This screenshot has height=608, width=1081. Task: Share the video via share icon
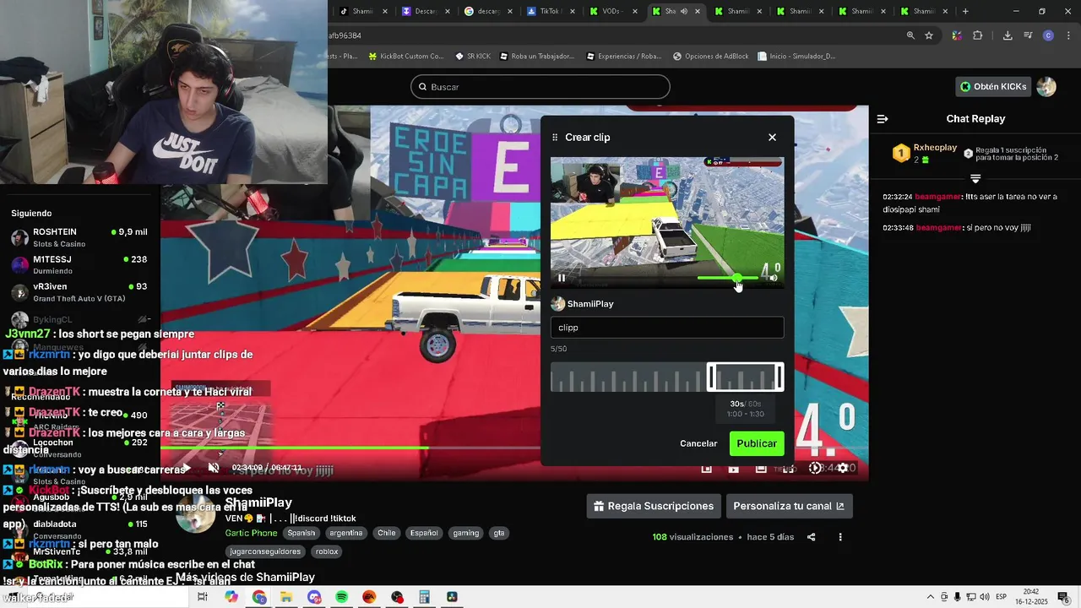click(x=811, y=537)
